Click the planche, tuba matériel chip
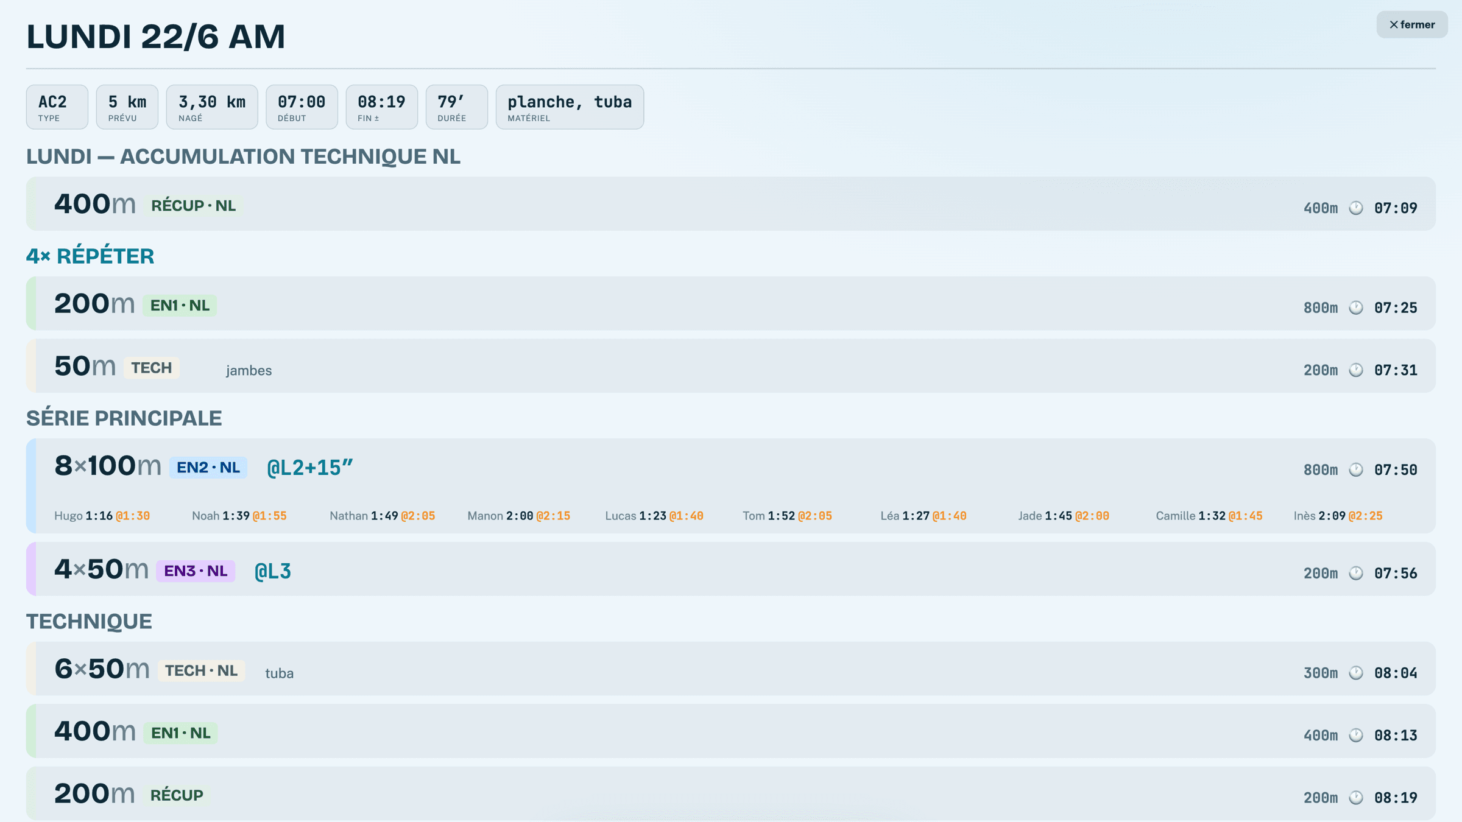1462x822 pixels. click(570, 107)
